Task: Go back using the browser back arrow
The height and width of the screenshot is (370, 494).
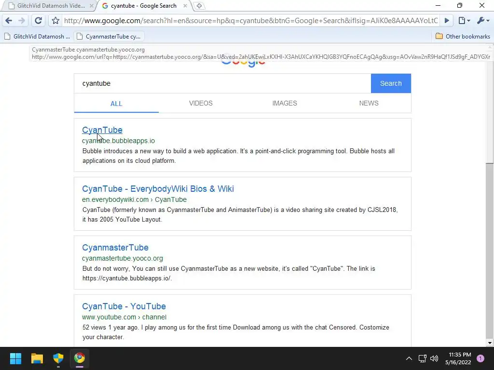Action: pyautogui.click(x=9, y=21)
